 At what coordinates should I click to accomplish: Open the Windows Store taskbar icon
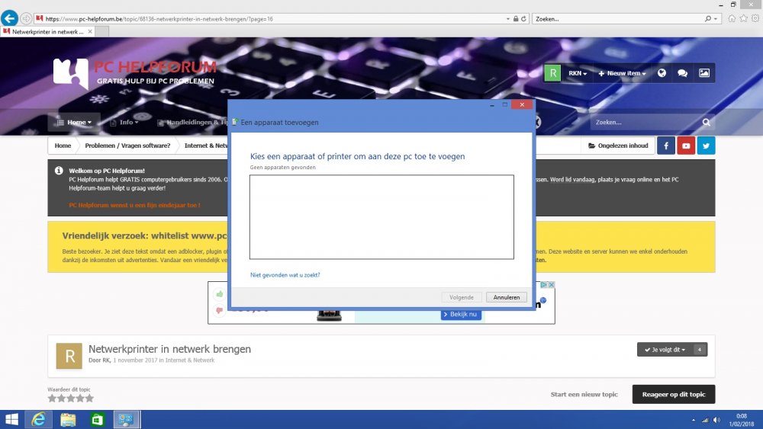(x=97, y=420)
